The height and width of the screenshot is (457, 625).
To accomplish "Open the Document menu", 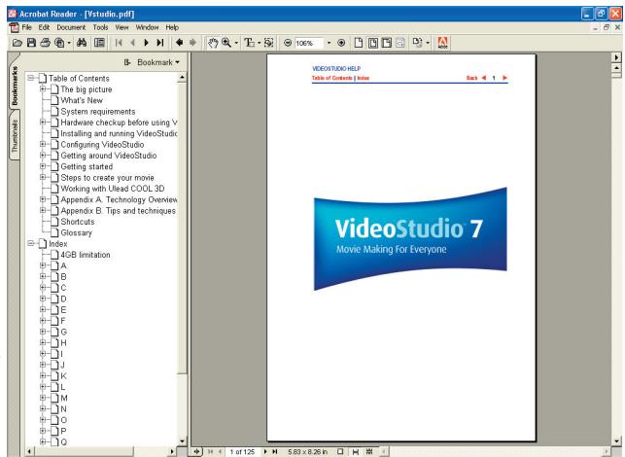I will [x=71, y=27].
